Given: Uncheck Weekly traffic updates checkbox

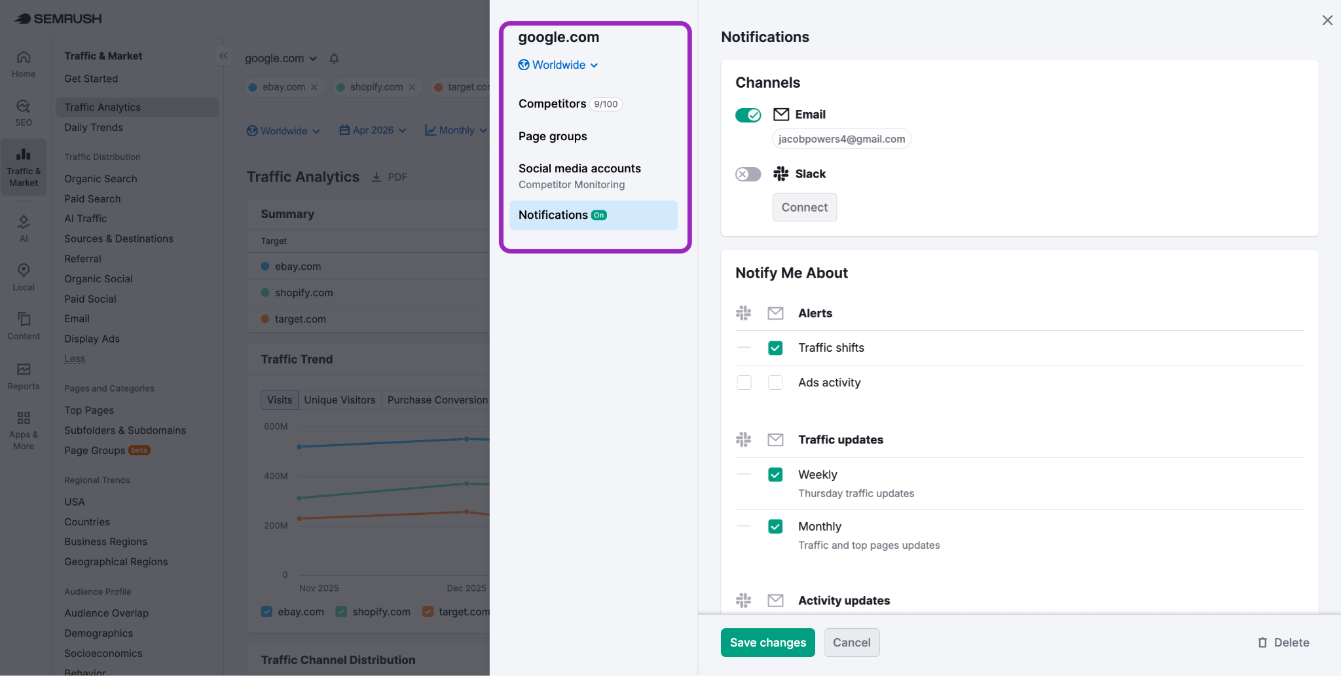Looking at the screenshot, I should pyautogui.click(x=775, y=474).
